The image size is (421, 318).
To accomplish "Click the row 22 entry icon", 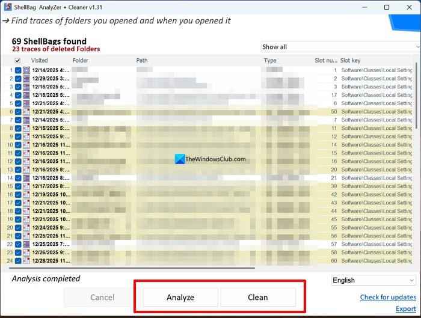I will [26, 244].
